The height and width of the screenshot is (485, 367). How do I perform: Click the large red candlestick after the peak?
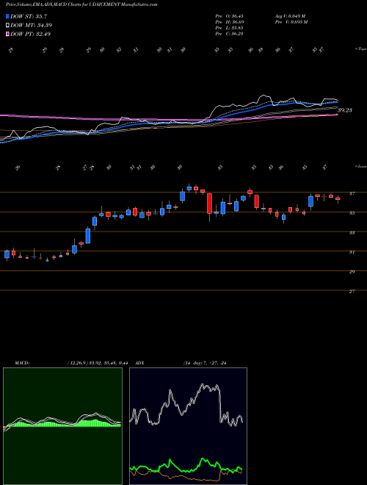click(209, 204)
